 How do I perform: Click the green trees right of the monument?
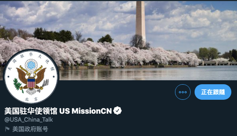(x=208, y=53)
